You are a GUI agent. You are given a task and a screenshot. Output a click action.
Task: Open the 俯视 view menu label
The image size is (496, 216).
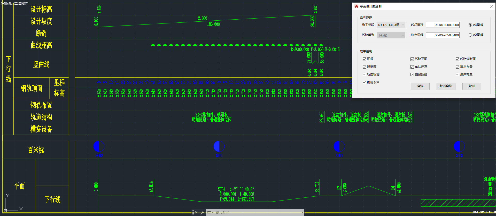[9, 3]
